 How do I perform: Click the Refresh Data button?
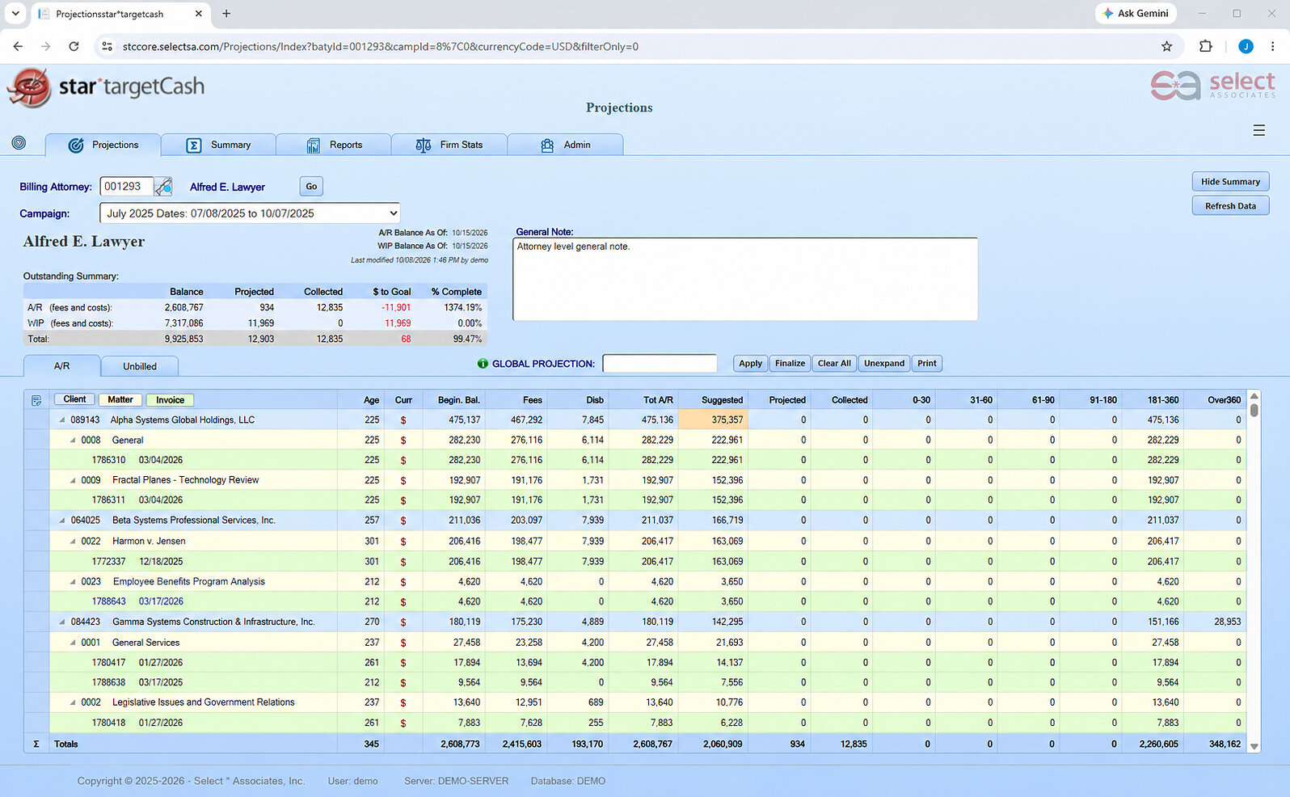point(1230,205)
